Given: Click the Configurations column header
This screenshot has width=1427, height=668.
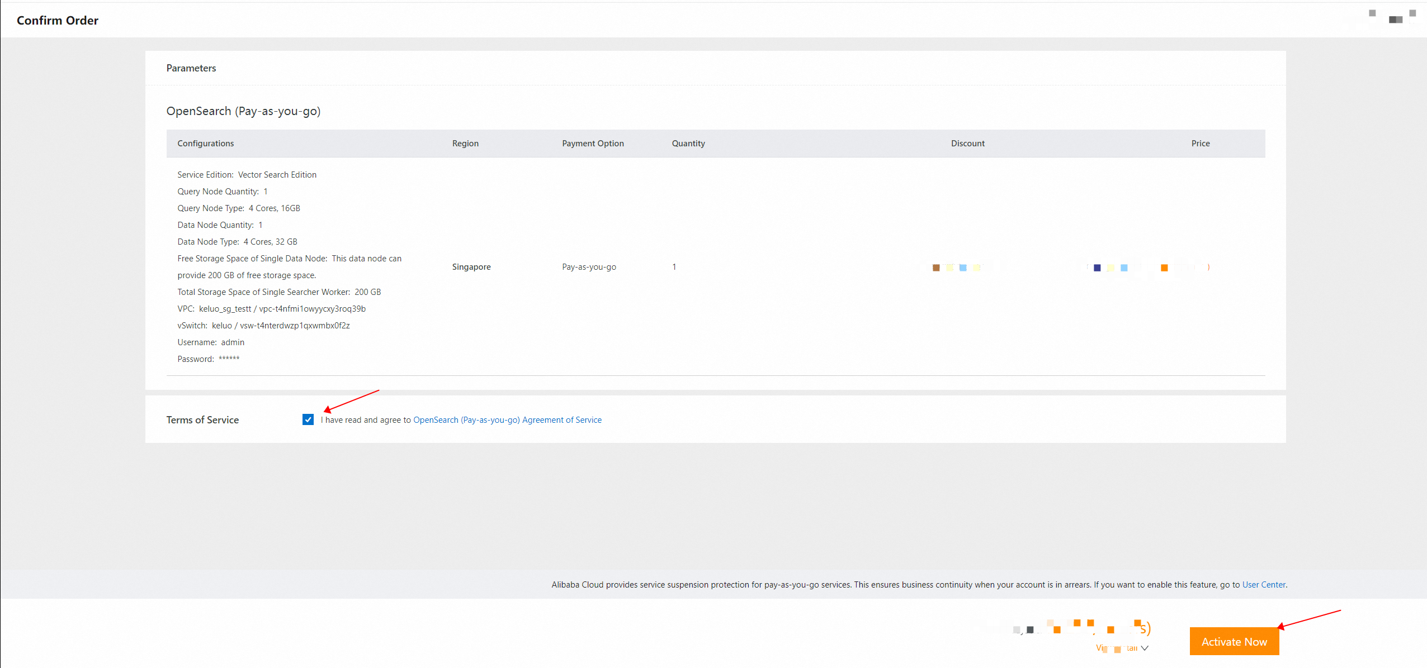Looking at the screenshot, I should point(205,144).
